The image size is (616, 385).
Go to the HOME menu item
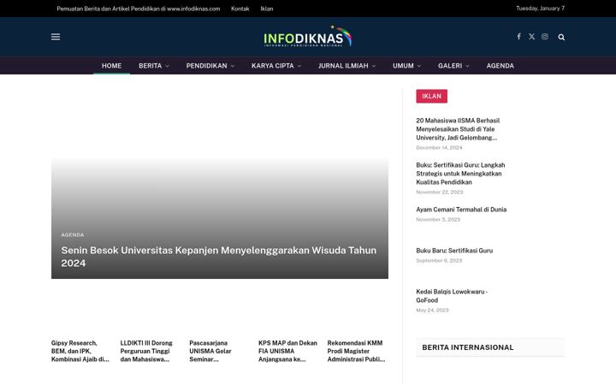111,66
